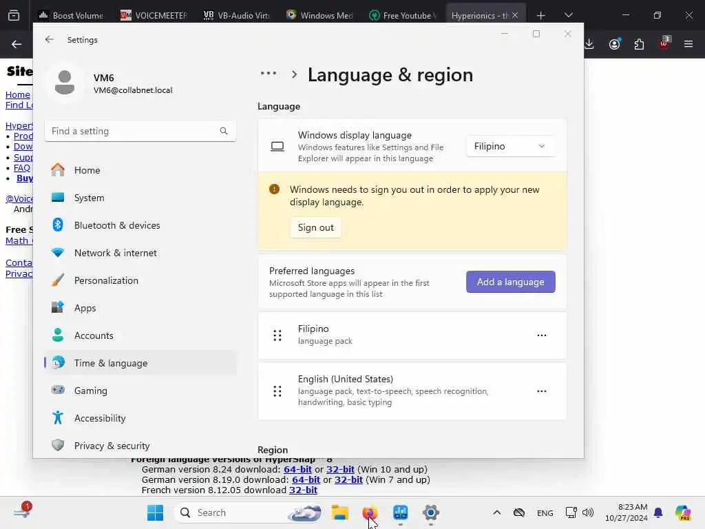Click the Find a setting search box
The height and width of the screenshot is (529, 705).
[140, 131]
